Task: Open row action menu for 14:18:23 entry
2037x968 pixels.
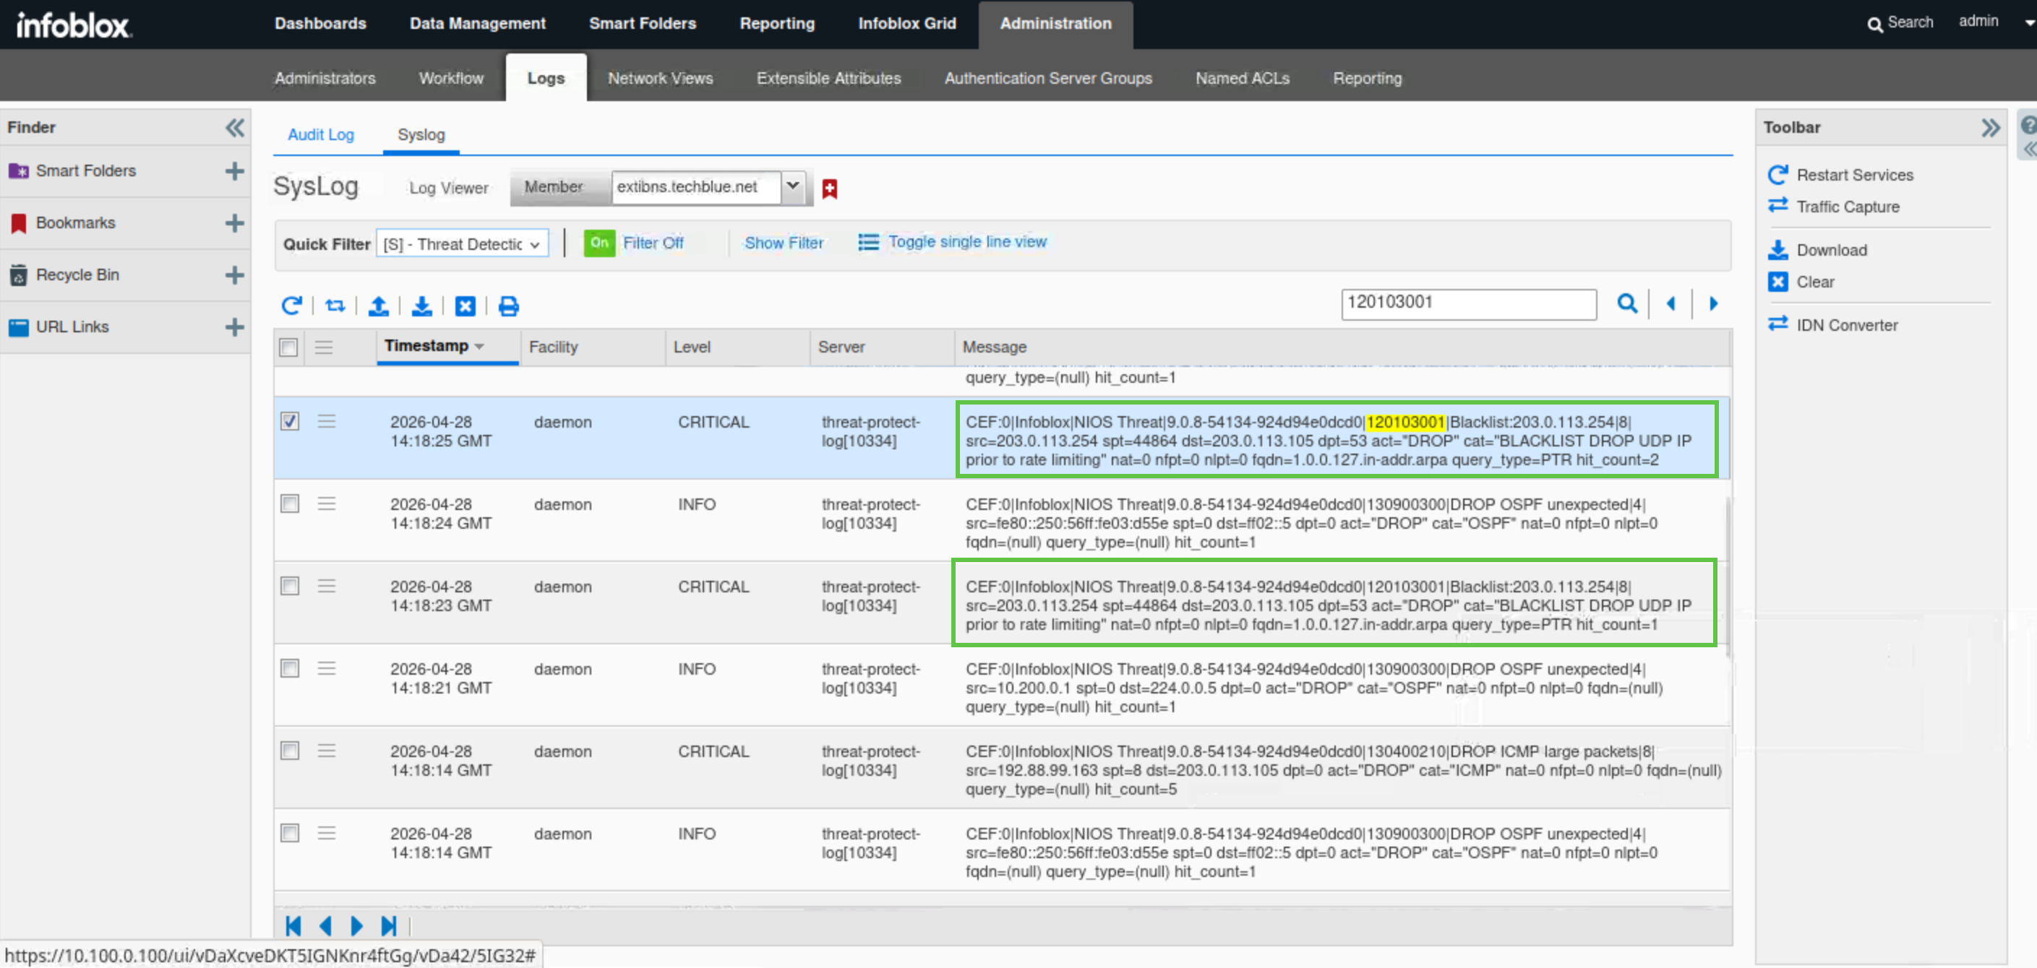Action: click(327, 586)
